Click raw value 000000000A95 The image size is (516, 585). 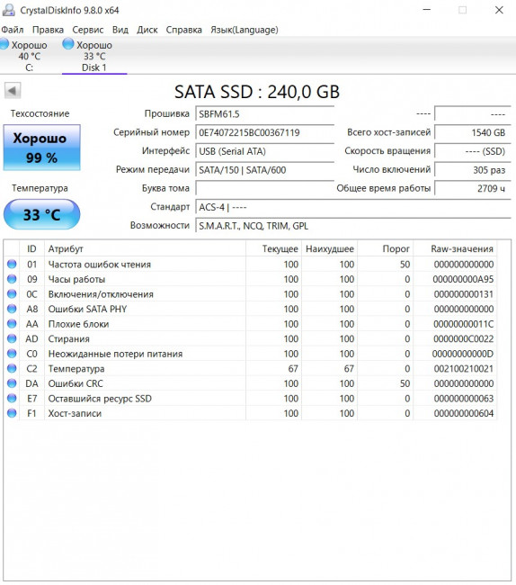coord(463,279)
